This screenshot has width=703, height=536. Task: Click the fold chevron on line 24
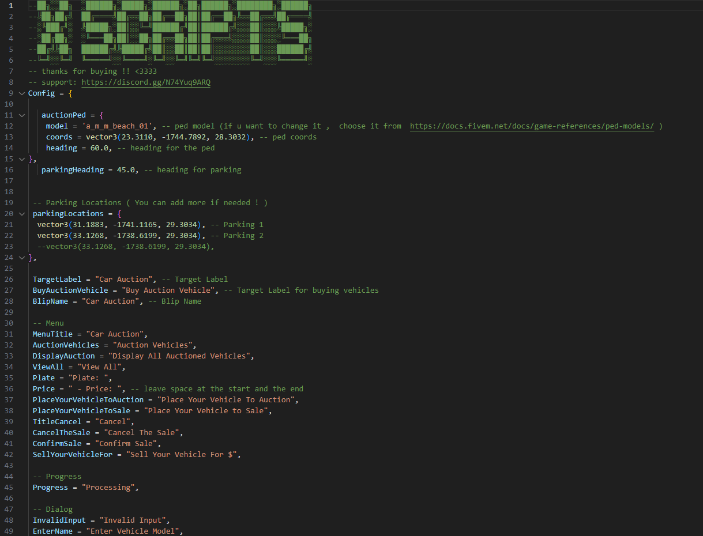(x=22, y=258)
